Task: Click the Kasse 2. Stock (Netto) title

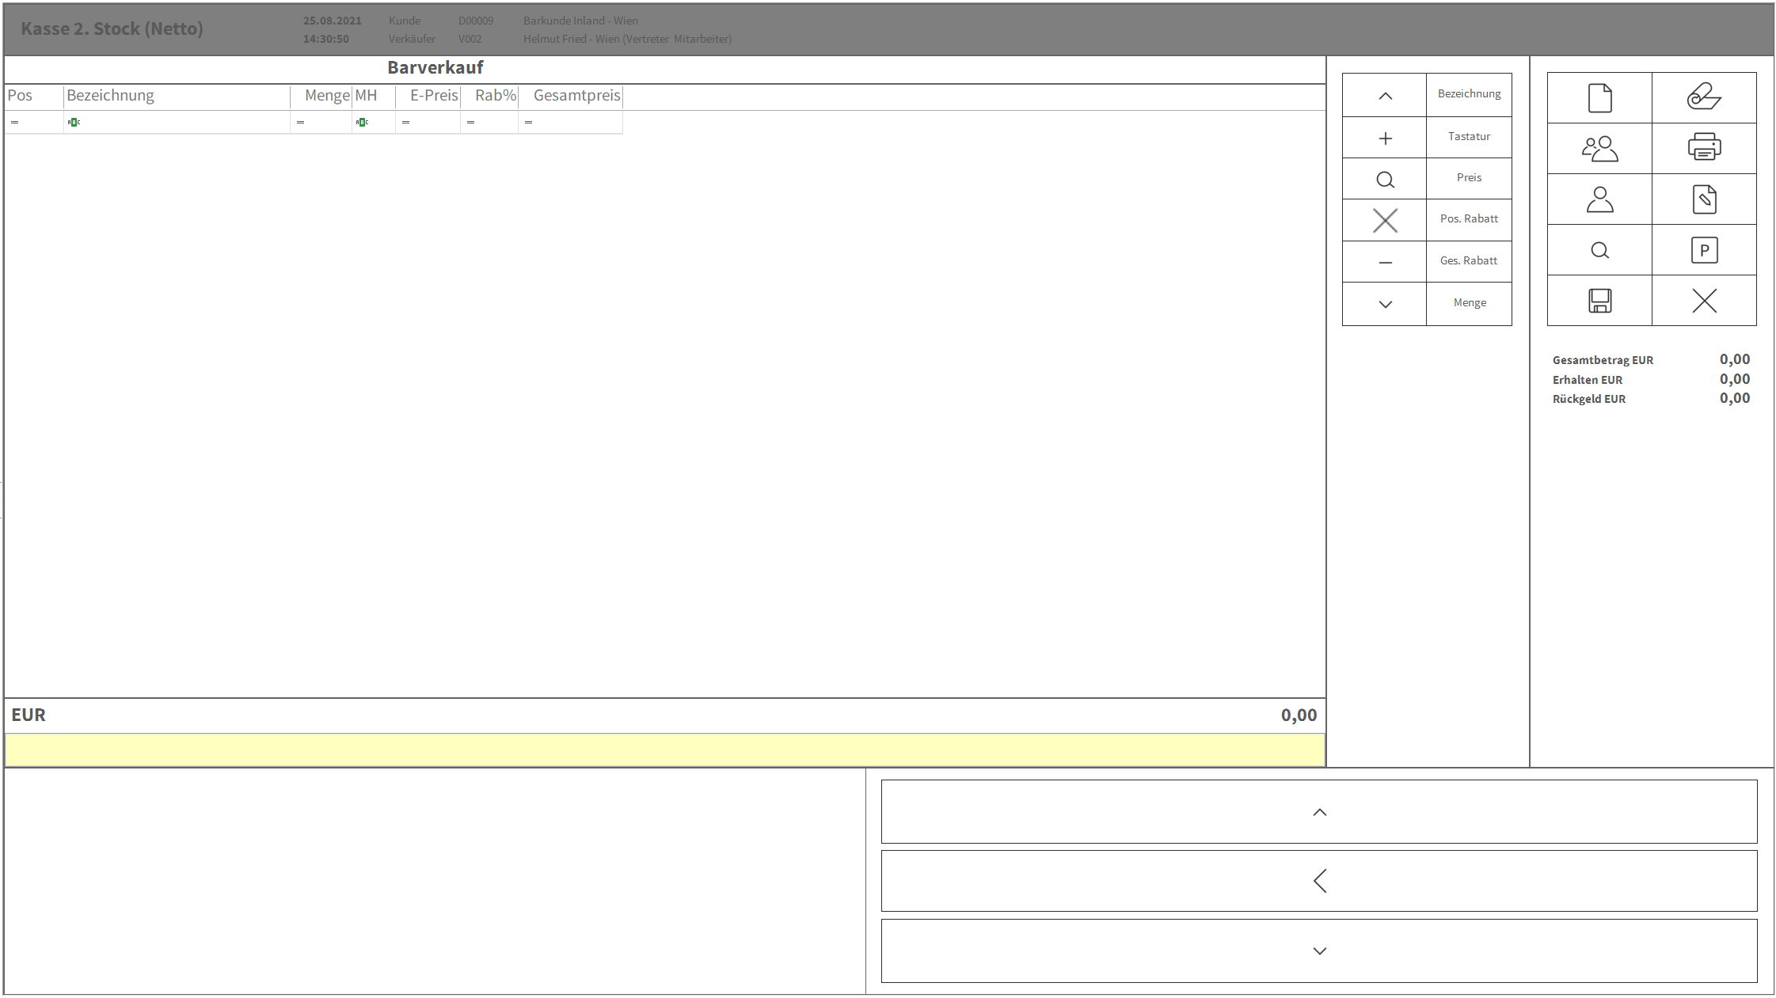Action: click(112, 28)
